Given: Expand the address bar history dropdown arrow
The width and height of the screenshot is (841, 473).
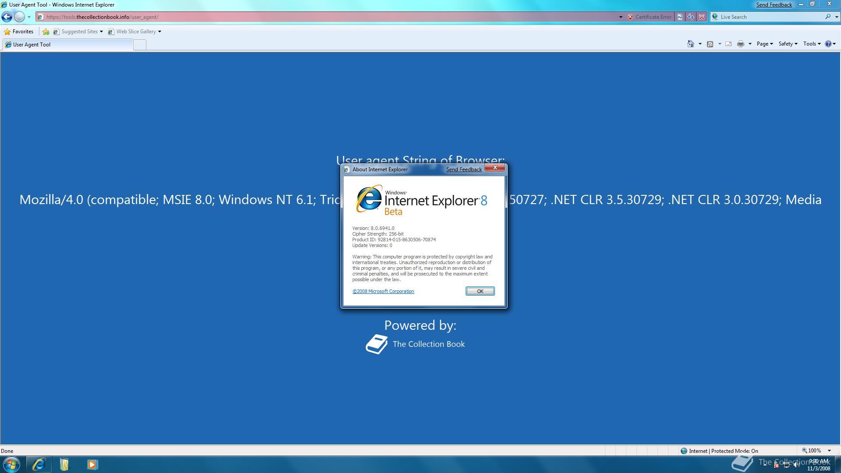Looking at the screenshot, I should tap(621, 17).
